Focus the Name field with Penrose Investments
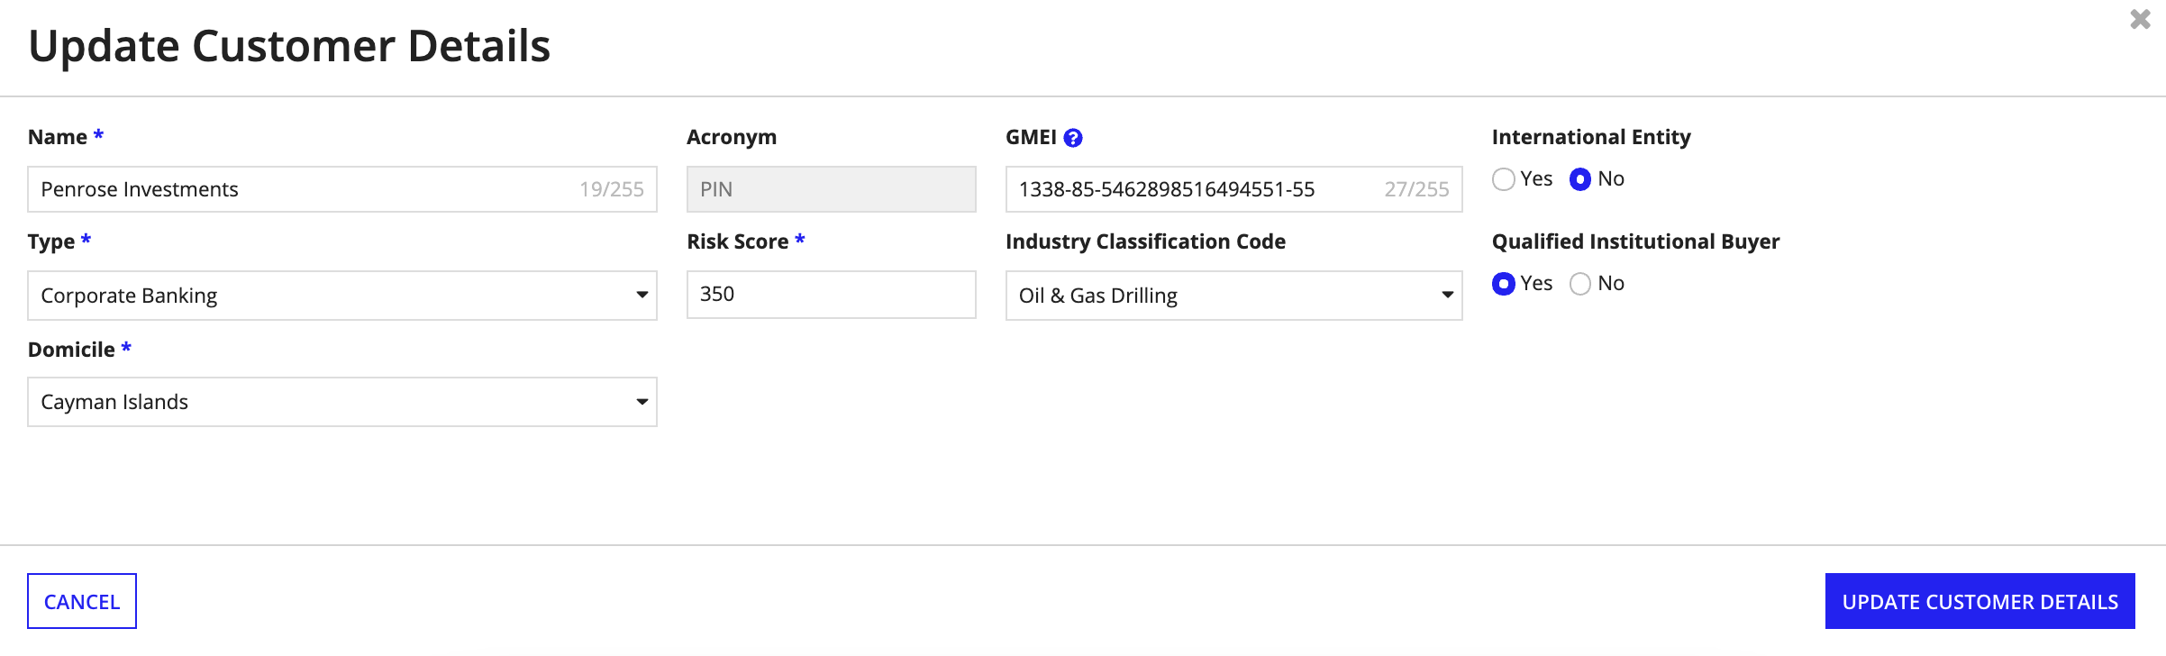 [x=342, y=189]
